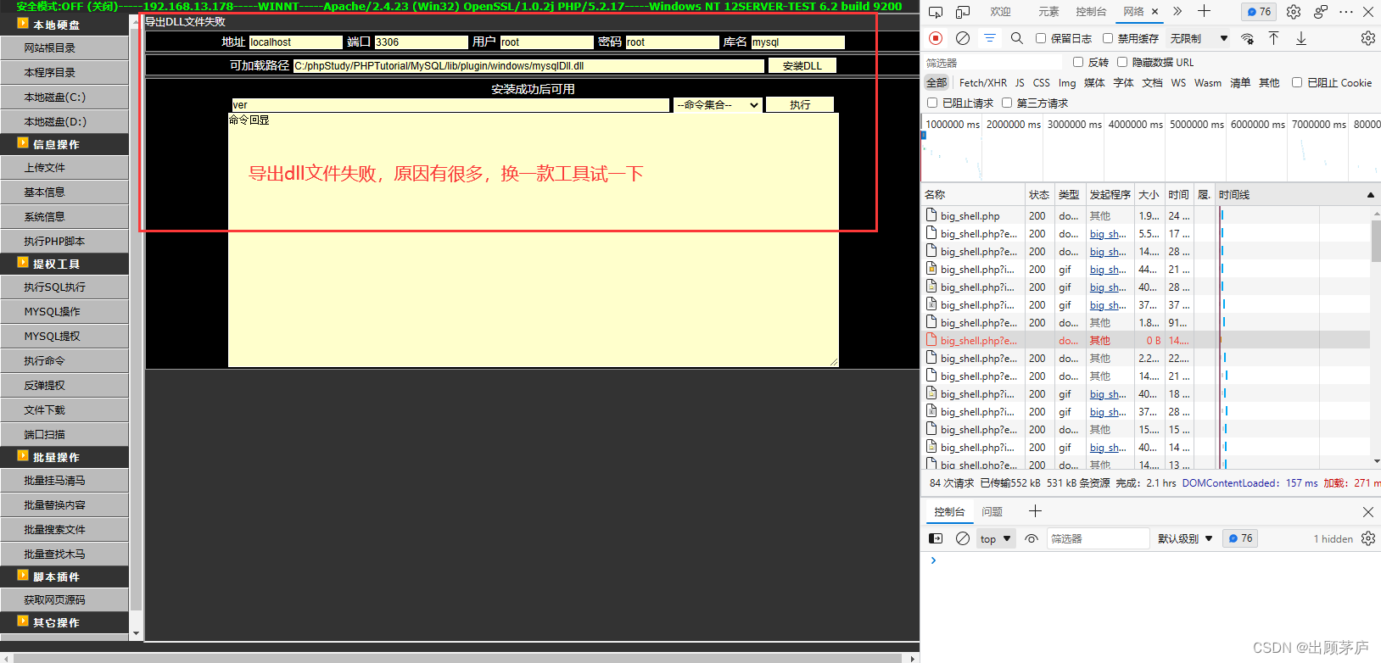Add a drawer tab with plus icon
This screenshot has width=1381, height=663.
click(x=1035, y=511)
